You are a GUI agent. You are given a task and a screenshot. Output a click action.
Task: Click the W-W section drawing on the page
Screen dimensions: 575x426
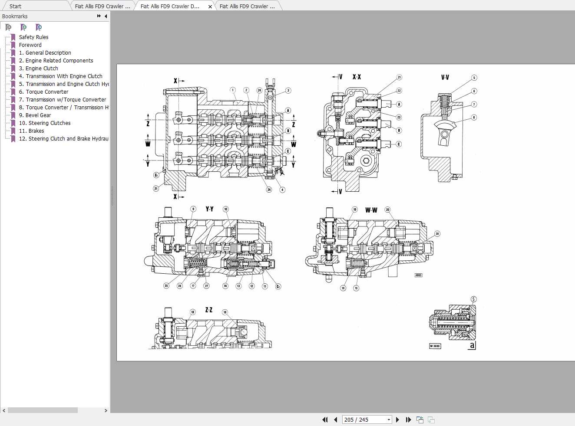pyautogui.click(x=373, y=248)
